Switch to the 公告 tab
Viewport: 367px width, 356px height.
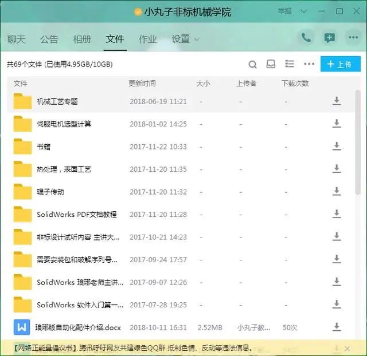point(49,39)
